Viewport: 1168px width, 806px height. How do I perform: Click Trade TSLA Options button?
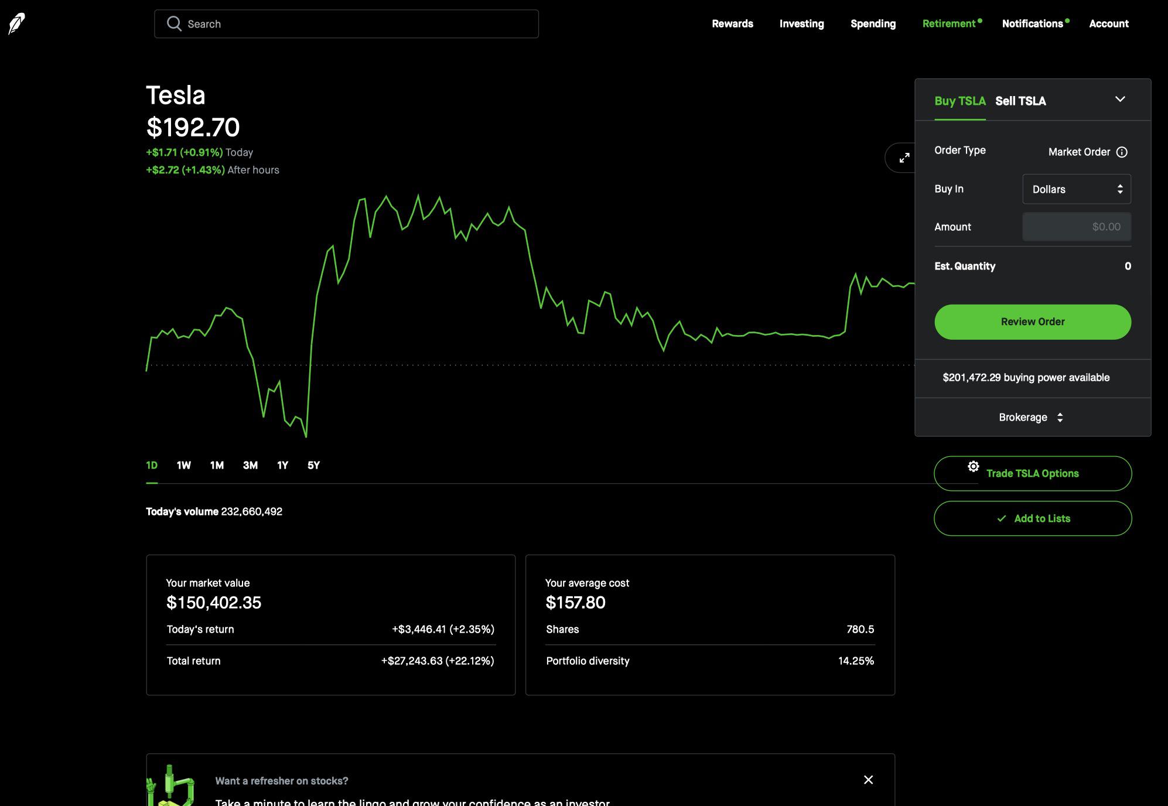point(1032,473)
